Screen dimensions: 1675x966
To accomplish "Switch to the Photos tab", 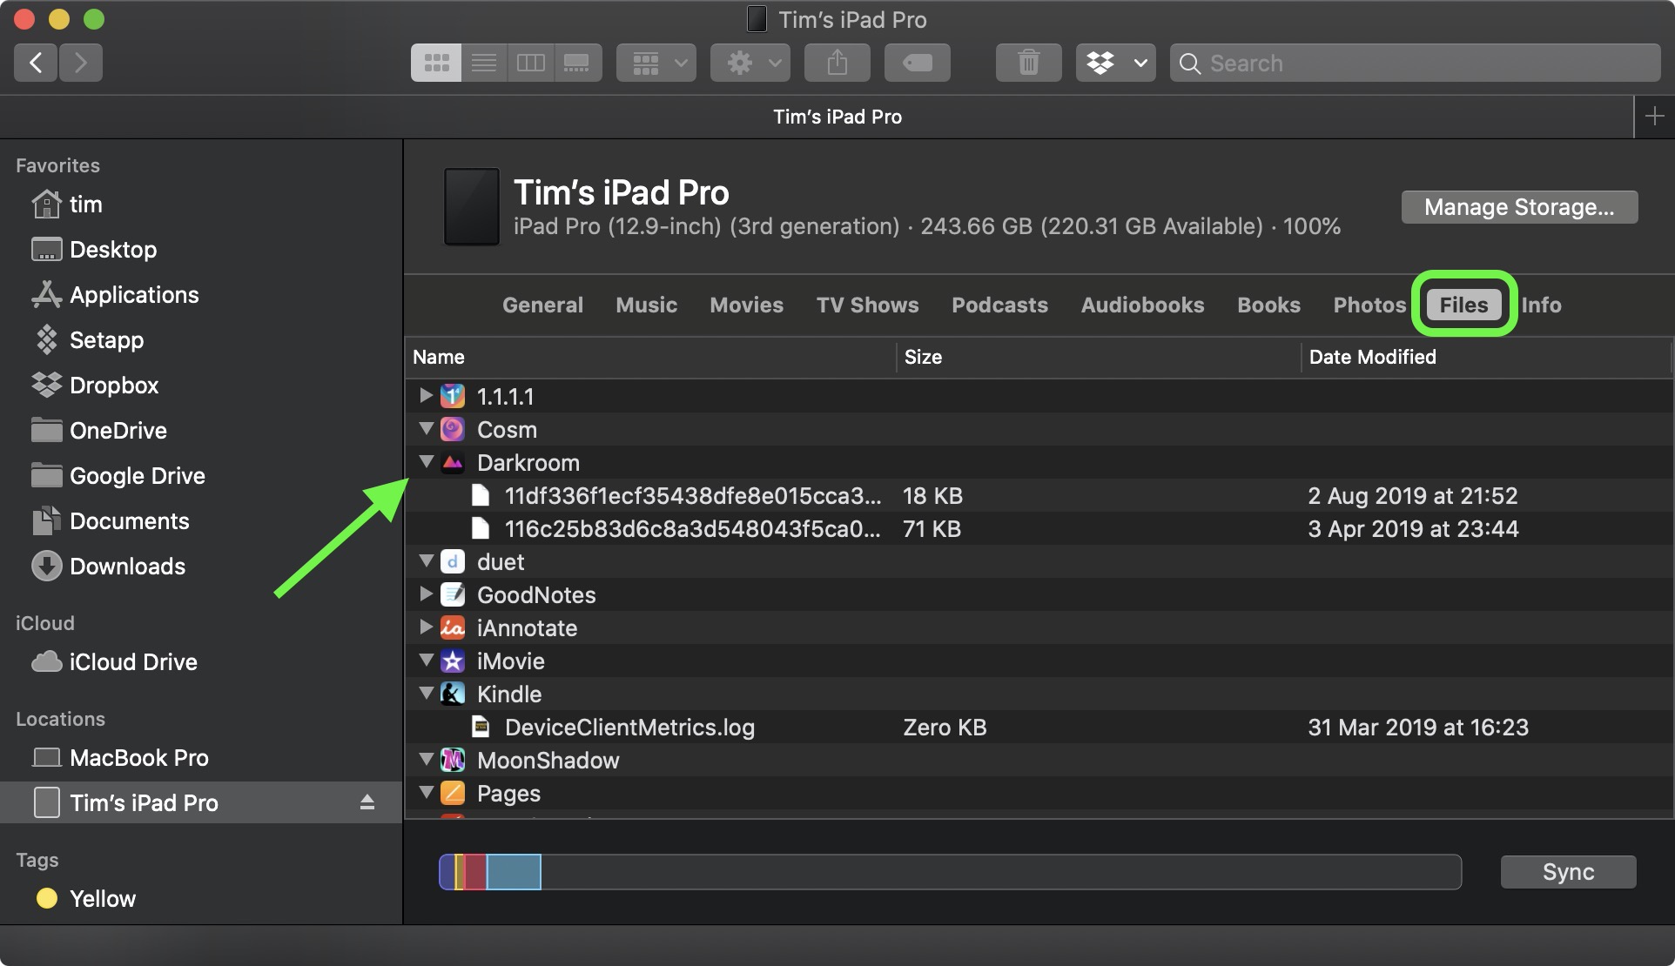I will (1371, 305).
